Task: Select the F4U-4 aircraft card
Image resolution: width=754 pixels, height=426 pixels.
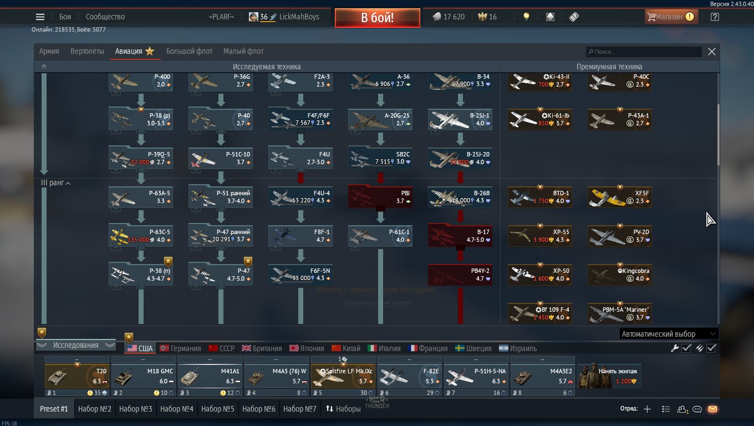Action: [300, 197]
